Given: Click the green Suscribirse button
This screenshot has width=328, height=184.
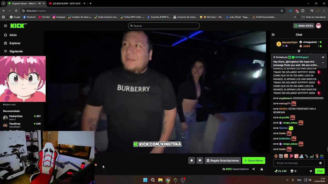Looking at the screenshot, I should [x=254, y=160].
